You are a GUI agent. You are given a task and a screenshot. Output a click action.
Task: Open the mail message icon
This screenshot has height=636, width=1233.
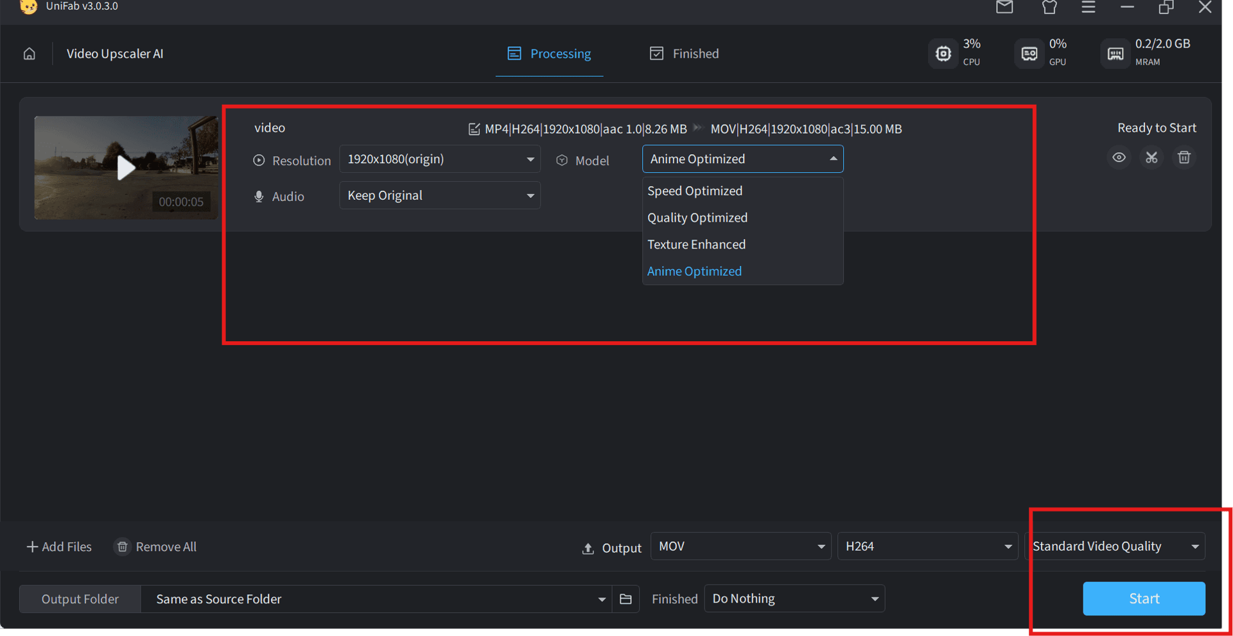[x=1004, y=7]
